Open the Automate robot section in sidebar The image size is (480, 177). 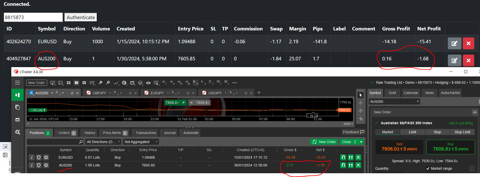17,119
